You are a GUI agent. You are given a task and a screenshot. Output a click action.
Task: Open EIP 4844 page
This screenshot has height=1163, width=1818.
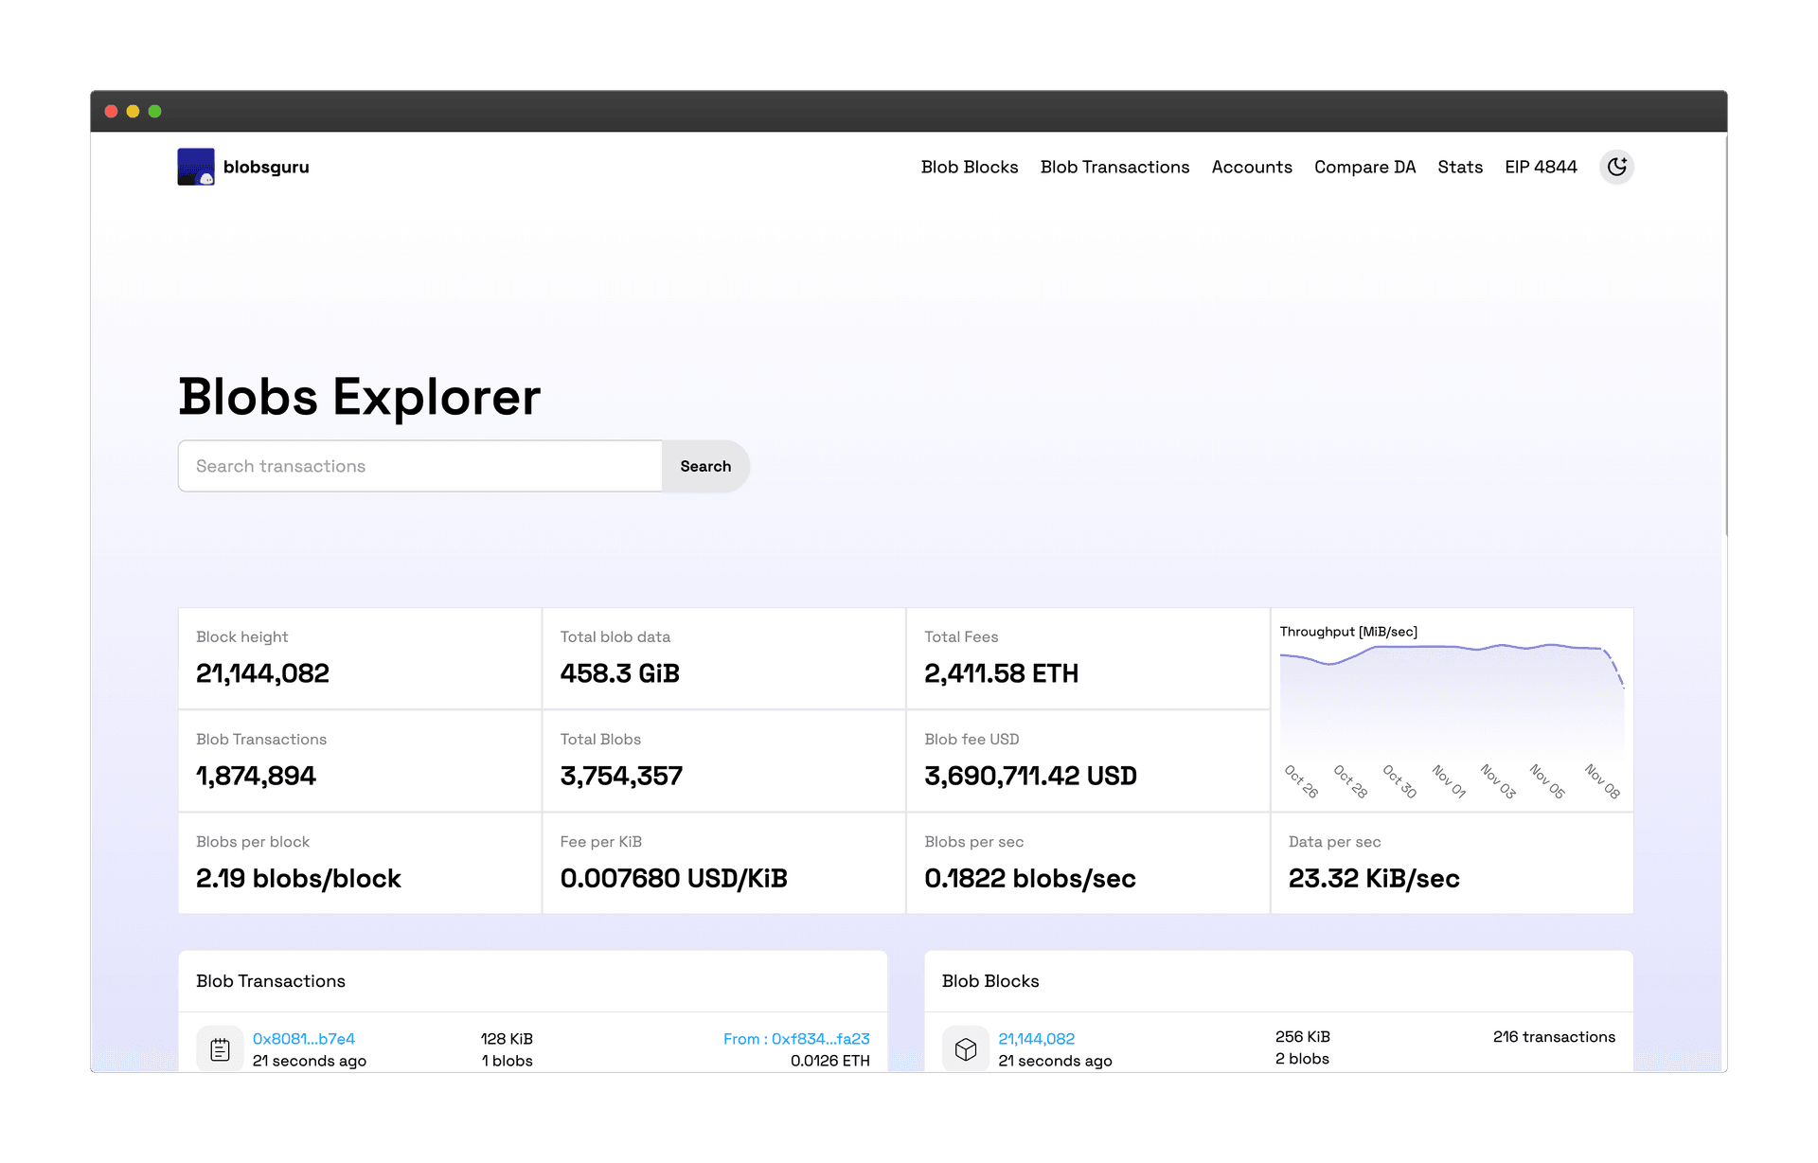(x=1540, y=167)
